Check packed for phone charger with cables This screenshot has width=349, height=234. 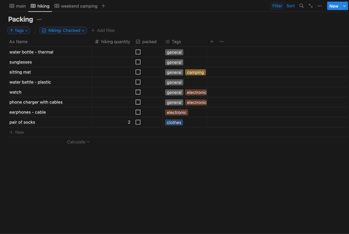[138, 102]
